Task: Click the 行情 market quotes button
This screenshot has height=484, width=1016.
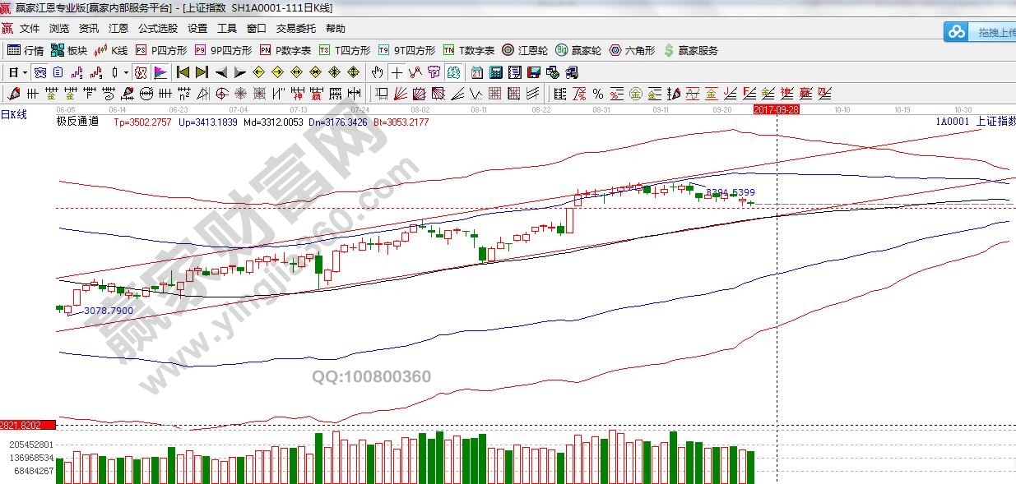Action: click(x=26, y=50)
